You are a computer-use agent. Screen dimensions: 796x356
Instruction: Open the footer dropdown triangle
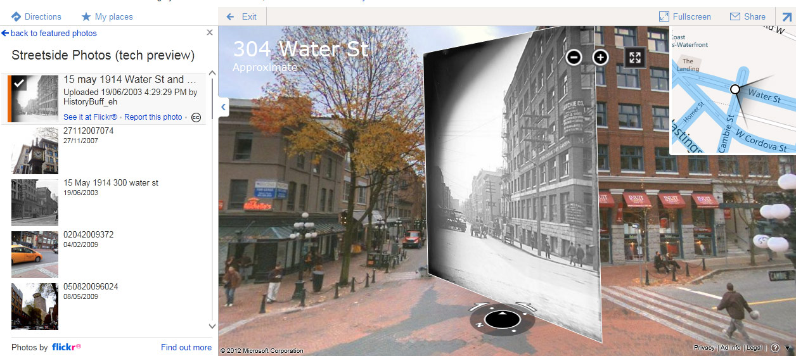pyautogui.click(x=788, y=348)
